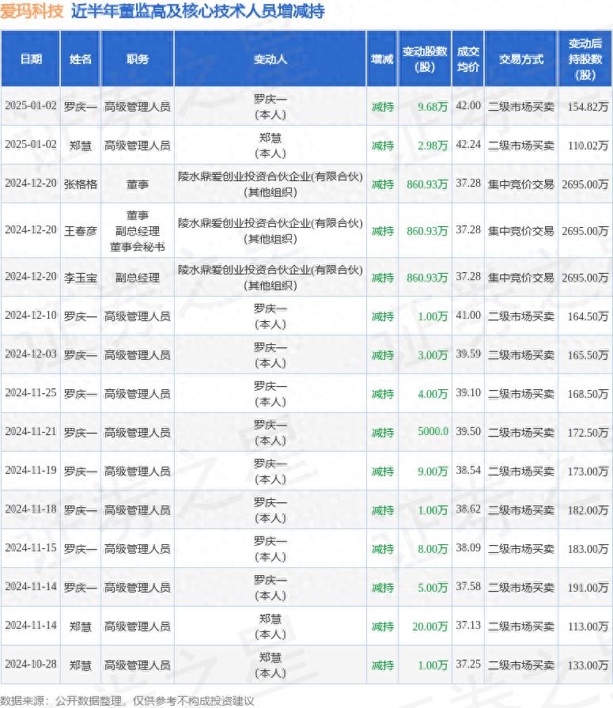Image resolution: width=613 pixels, height=708 pixels.
Task: Select the date 2024-11-19
Action: (x=31, y=471)
